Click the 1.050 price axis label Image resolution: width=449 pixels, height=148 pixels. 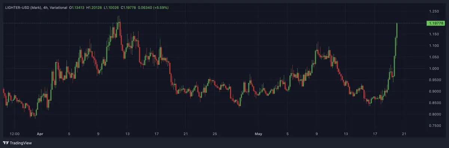434,57
